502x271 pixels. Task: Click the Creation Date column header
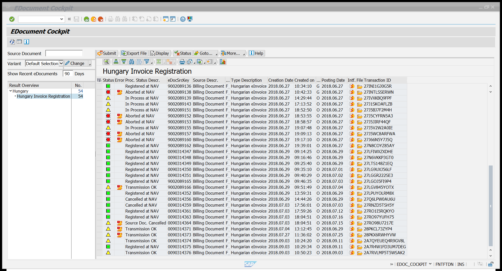click(281, 80)
